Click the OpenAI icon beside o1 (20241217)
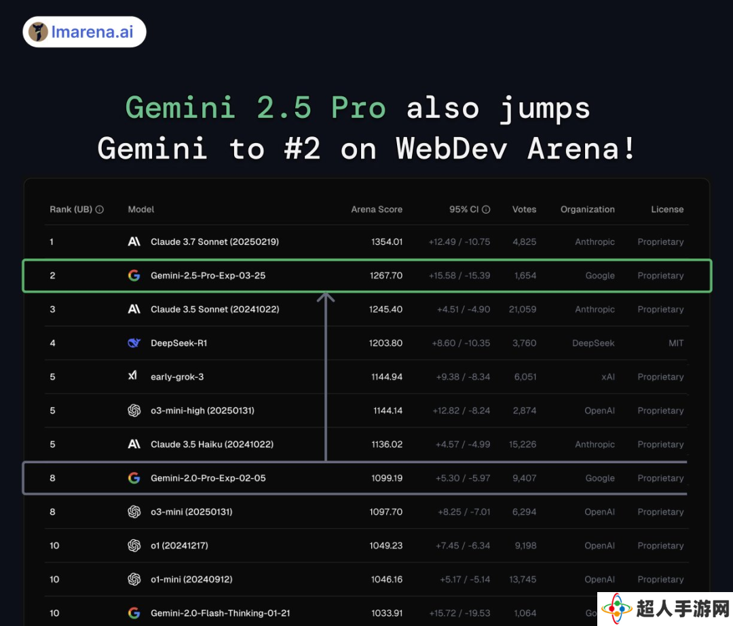The width and height of the screenshot is (733, 626). click(134, 545)
